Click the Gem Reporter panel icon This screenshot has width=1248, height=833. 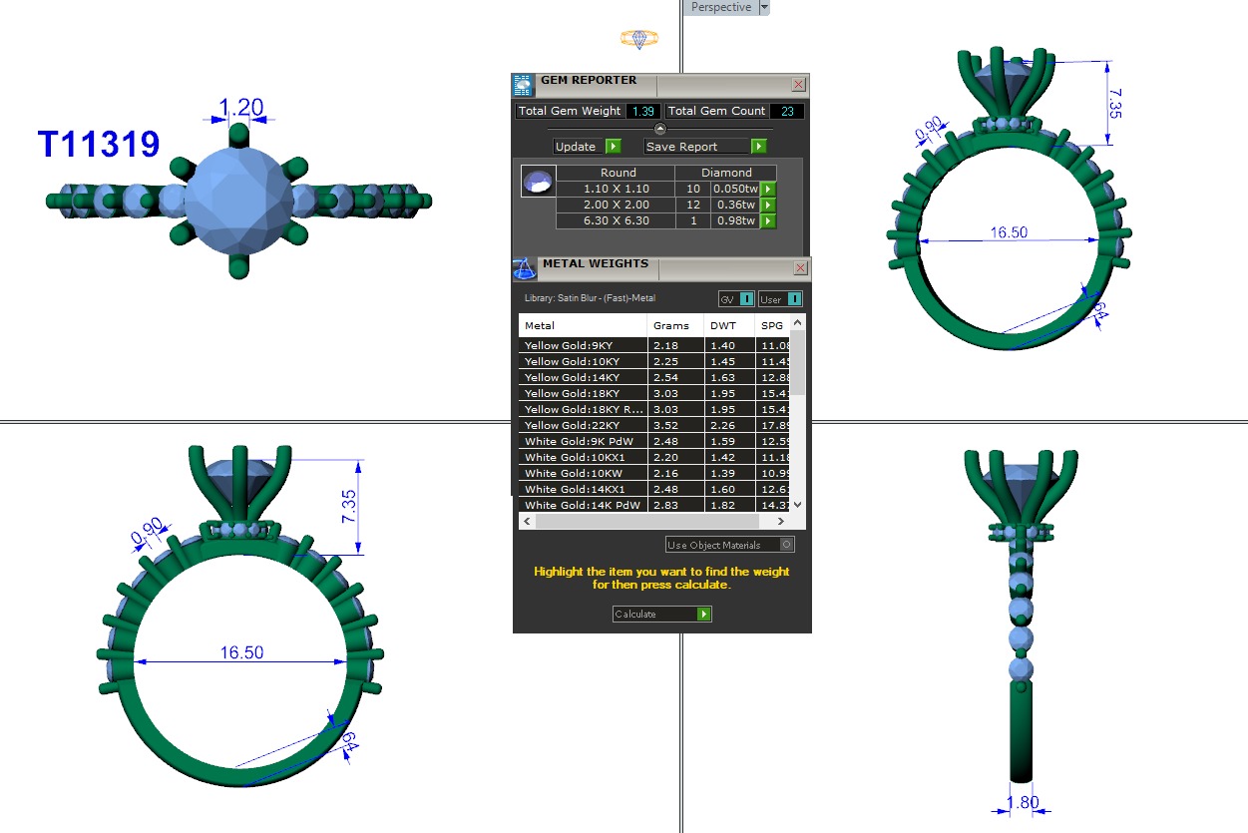(x=524, y=85)
